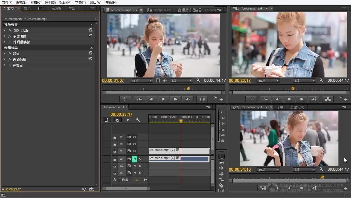Switch to the 元数据 tab
351x198 pixels.
pyautogui.click(x=56, y=8)
